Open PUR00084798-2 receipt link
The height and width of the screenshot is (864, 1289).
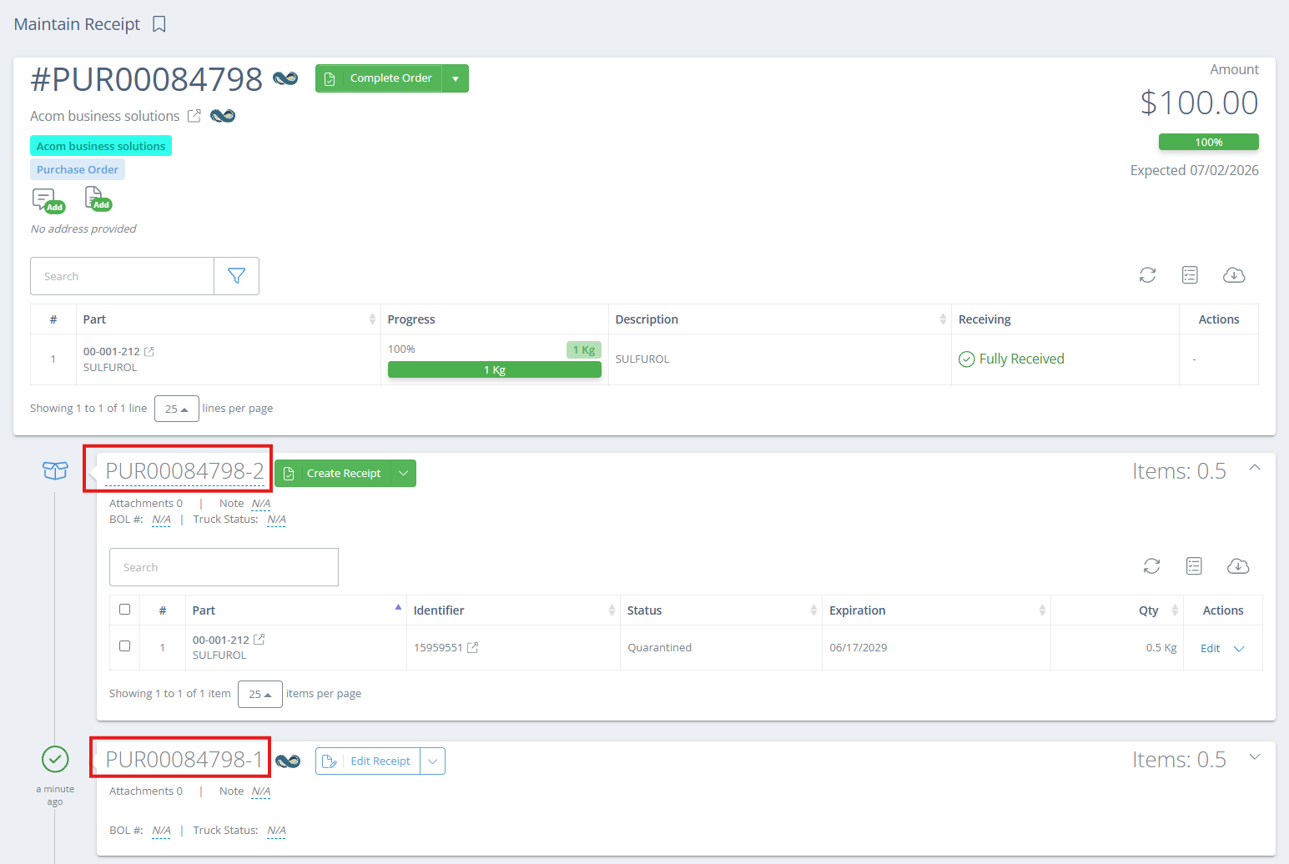184,471
